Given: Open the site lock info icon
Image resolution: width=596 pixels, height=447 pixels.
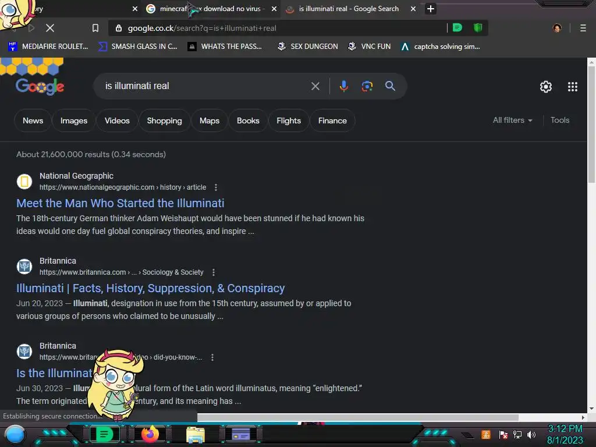Looking at the screenshot, I should pyautogui.click(x=119, y=28).
